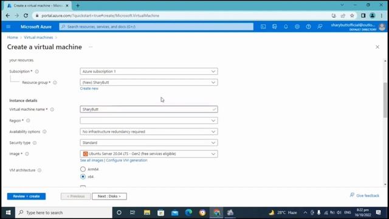Open the Help question mark icon

coord(308,27)
